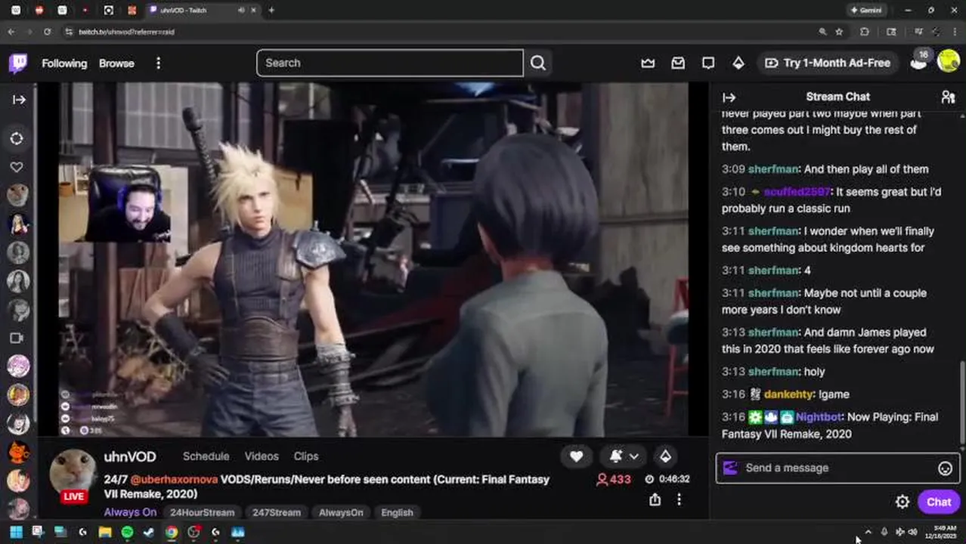The image size is (966, 544).
Task: Select the AlwaysOn tag
Action: pyautogui.click(x=341, y=512)
